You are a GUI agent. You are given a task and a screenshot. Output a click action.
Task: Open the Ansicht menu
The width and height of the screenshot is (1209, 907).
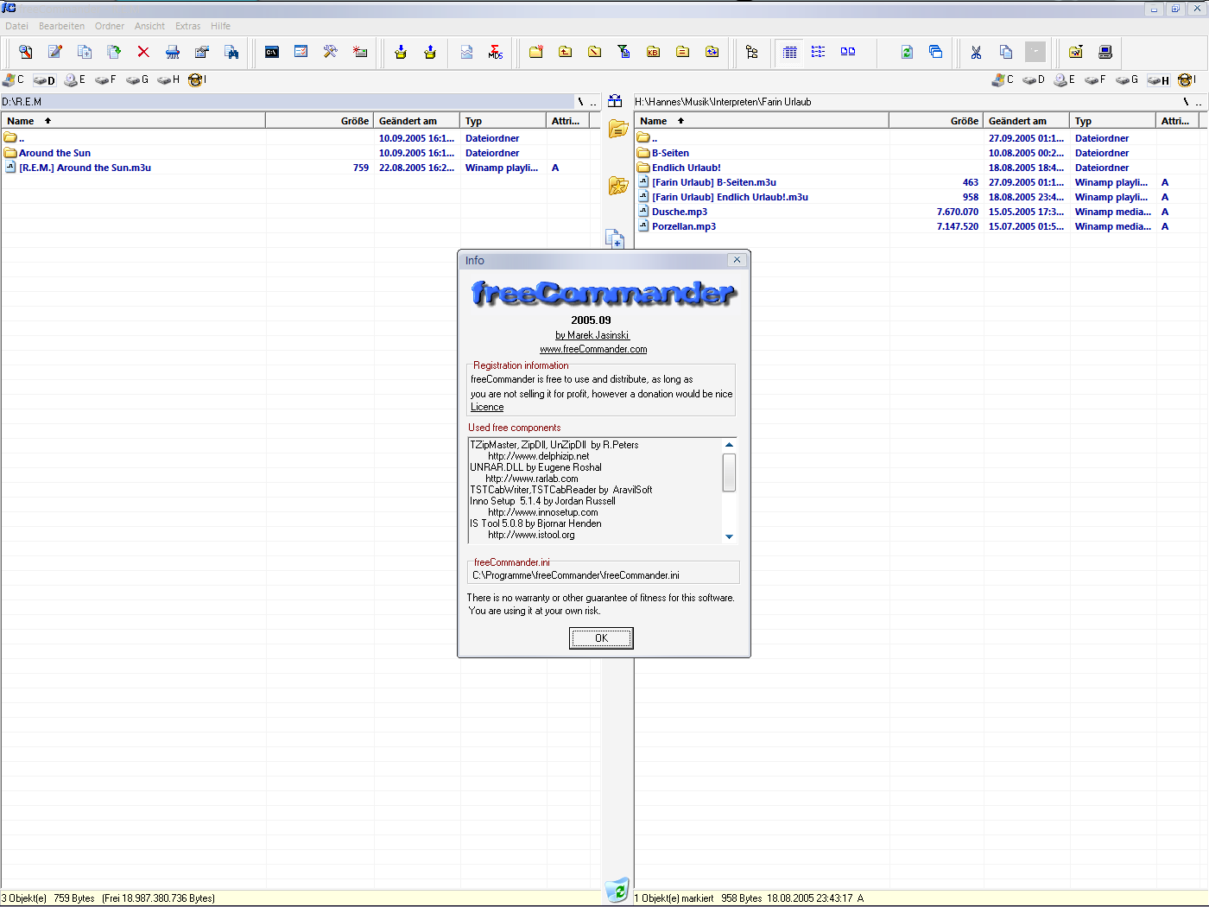(149, 26)
